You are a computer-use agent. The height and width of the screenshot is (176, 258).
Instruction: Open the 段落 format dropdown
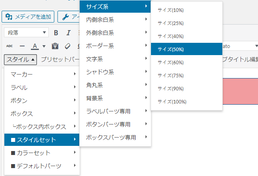click(x=26, y=33)
